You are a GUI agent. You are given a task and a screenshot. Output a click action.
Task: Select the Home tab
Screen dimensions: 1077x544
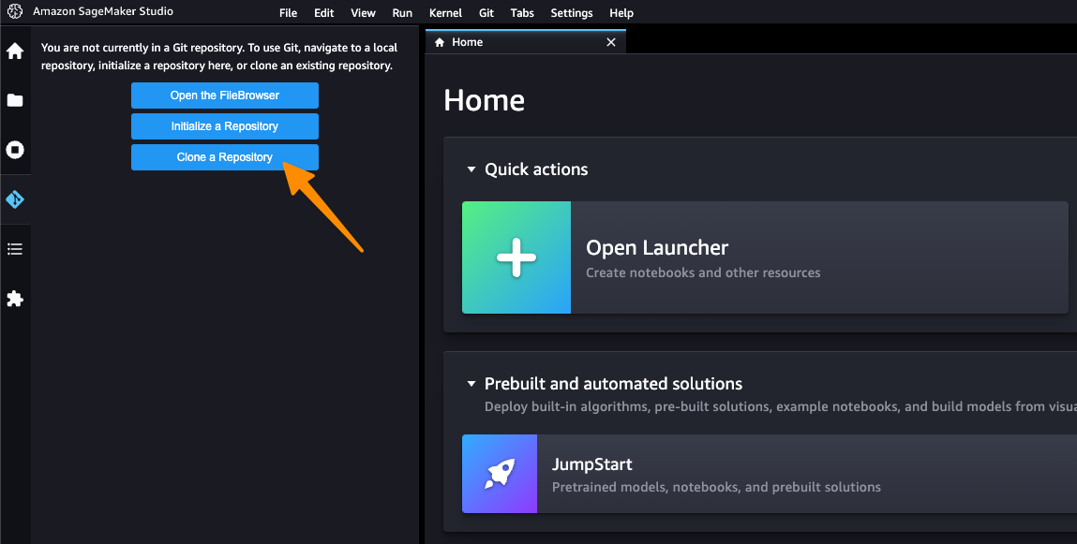click(x=526, y=42)
